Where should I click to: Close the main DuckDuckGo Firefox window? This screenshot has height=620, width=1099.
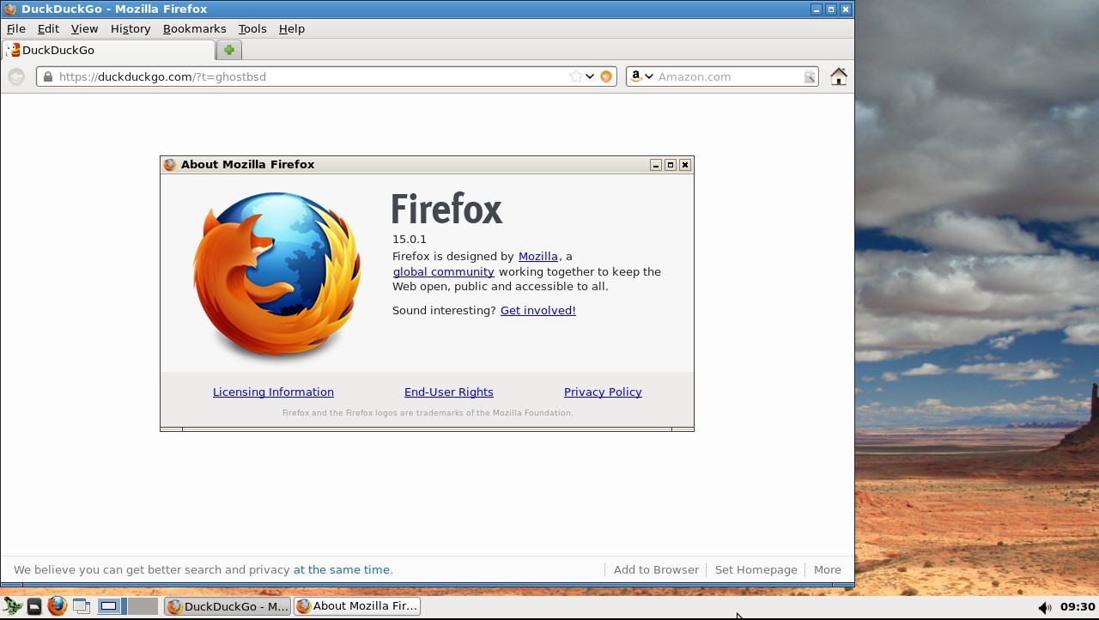(845, 9)
